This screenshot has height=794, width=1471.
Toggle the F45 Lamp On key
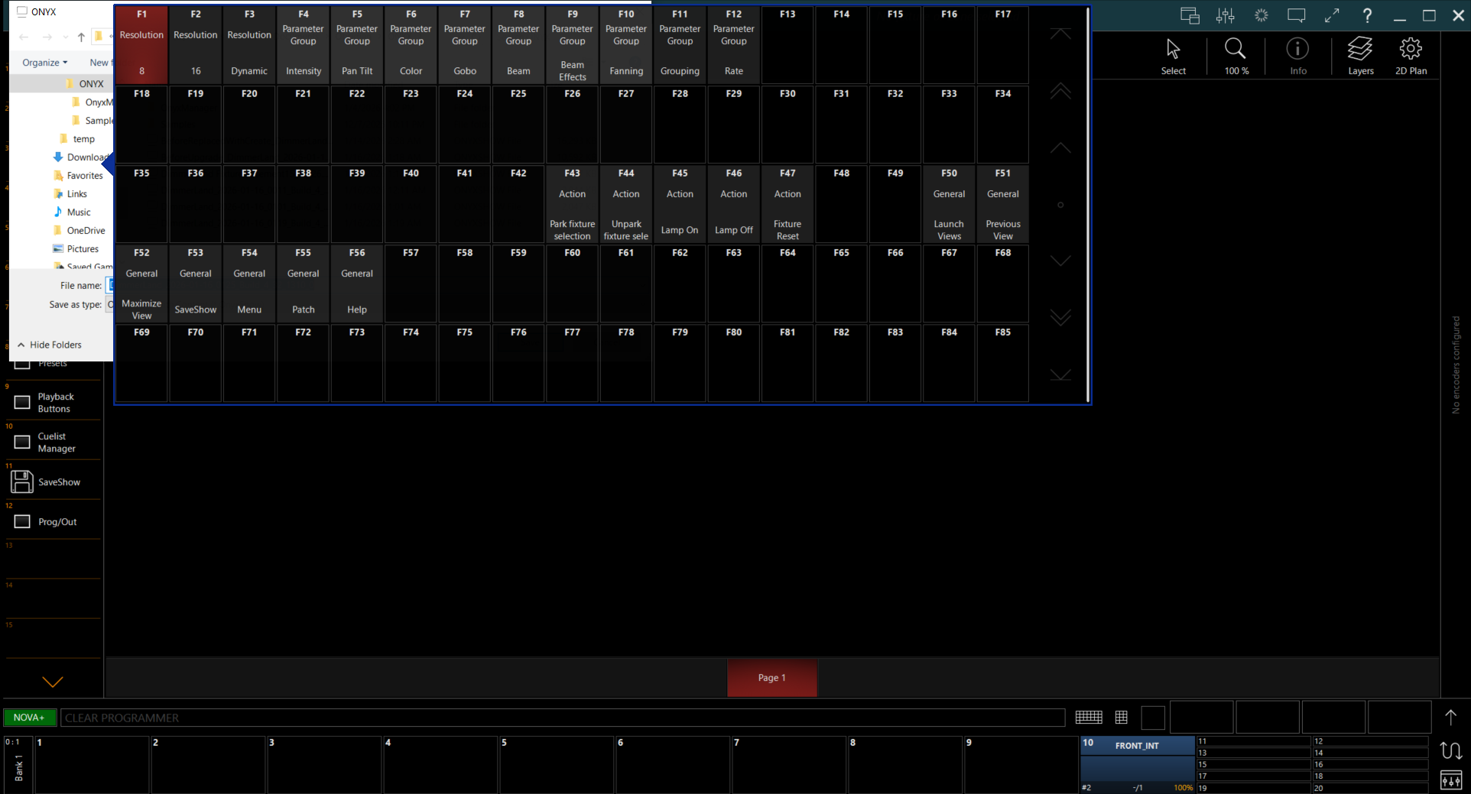click(680, 204)
